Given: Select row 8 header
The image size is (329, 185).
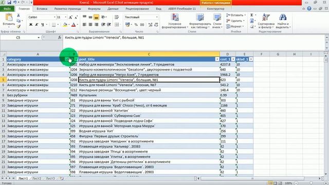Looking at the screenshot, I should coord(3,95).
